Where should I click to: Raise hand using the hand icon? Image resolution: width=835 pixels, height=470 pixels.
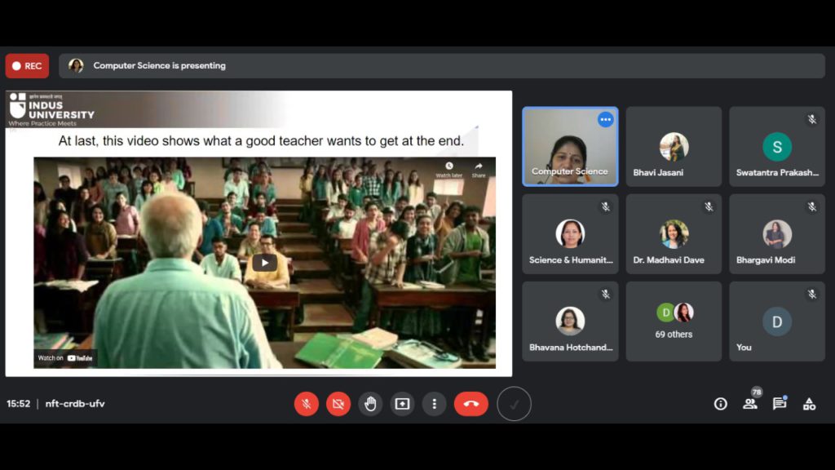tap(370, 404)
